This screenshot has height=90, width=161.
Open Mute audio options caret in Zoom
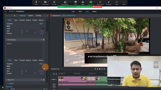[x=39, y=2]
